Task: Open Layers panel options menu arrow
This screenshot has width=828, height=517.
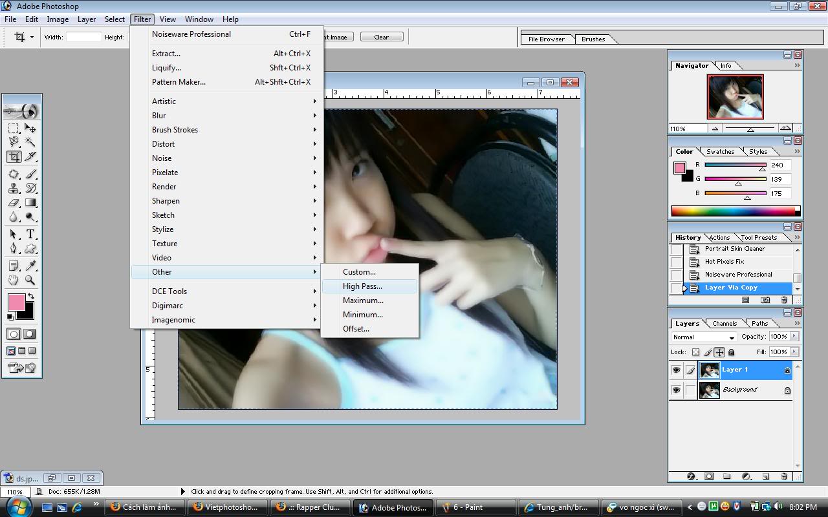Action: [x=797, y=323]
